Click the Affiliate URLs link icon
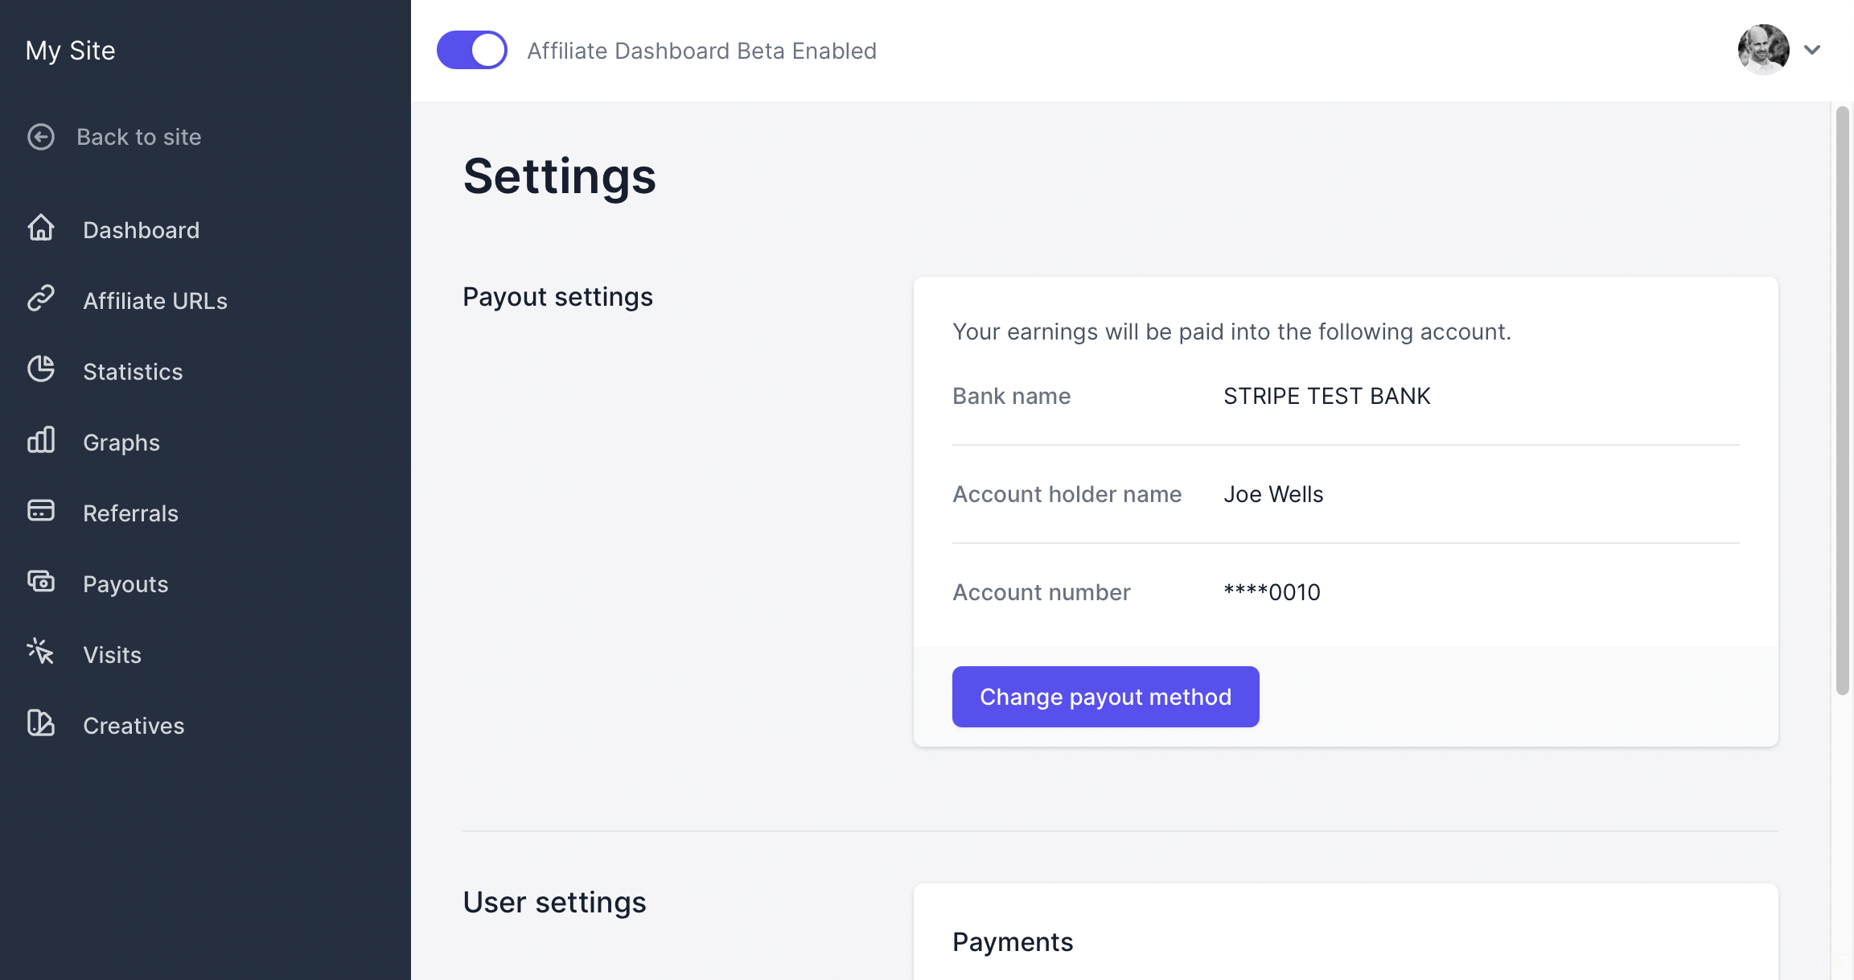Screen dimensions: 1854x980 [41, 299]
